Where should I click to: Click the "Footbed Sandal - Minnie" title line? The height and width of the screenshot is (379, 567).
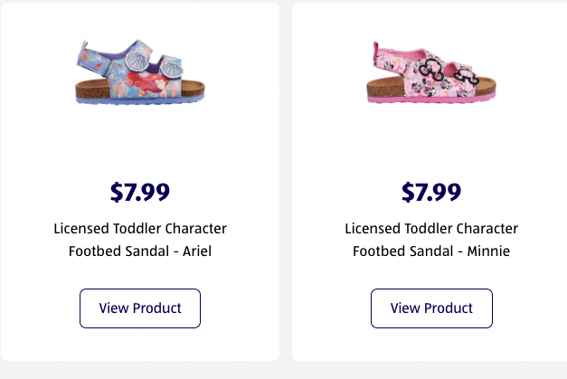point(431,251)
